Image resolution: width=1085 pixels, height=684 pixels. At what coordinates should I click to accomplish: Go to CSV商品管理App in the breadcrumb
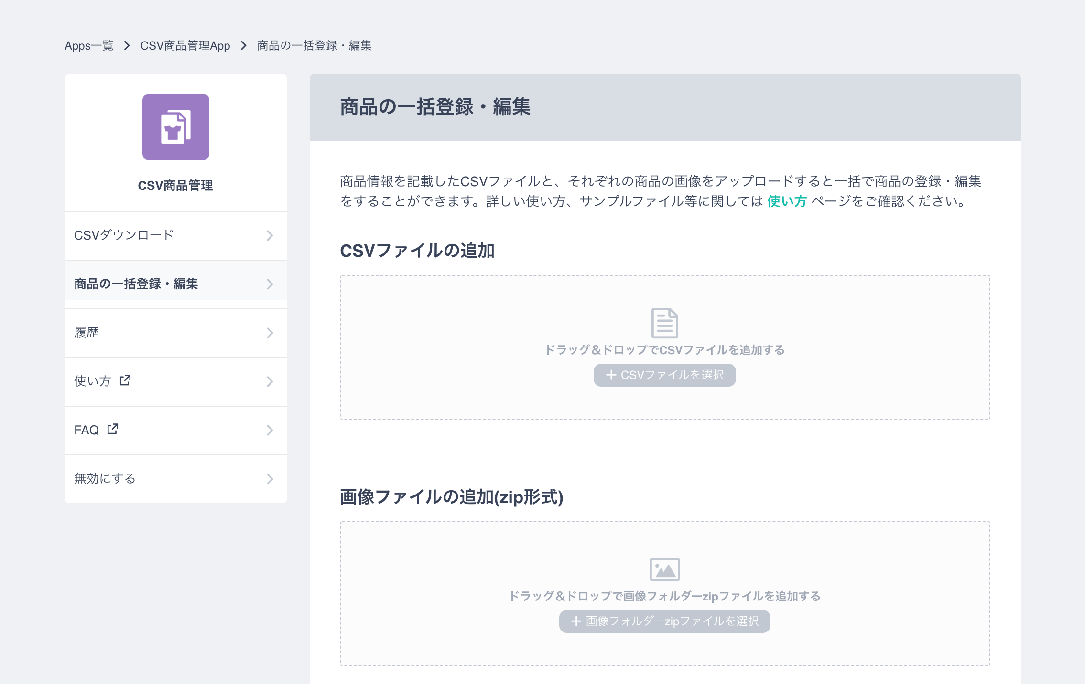click(185, 46)
